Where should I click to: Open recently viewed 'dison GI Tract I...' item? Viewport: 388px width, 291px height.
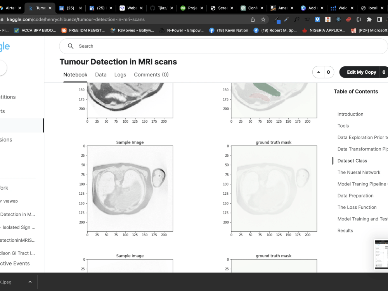tap(17, 253)
